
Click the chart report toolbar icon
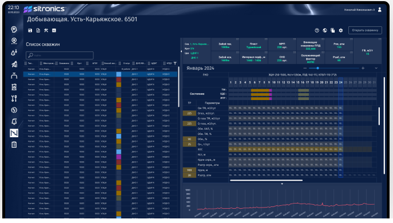click(x=54, y=30)
